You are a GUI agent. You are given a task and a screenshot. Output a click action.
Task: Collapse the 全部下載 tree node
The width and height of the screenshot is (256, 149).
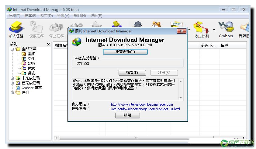(12, 49)
